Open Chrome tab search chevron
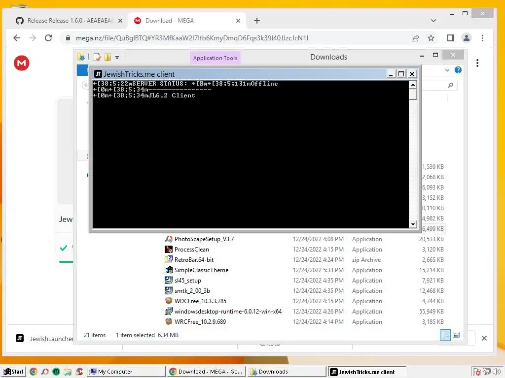This screenshot has height=378, width=505. (x=433, y=21)
